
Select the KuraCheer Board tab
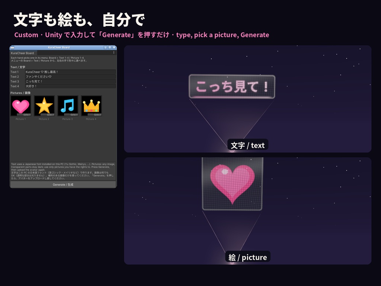(x=23, y=53)
